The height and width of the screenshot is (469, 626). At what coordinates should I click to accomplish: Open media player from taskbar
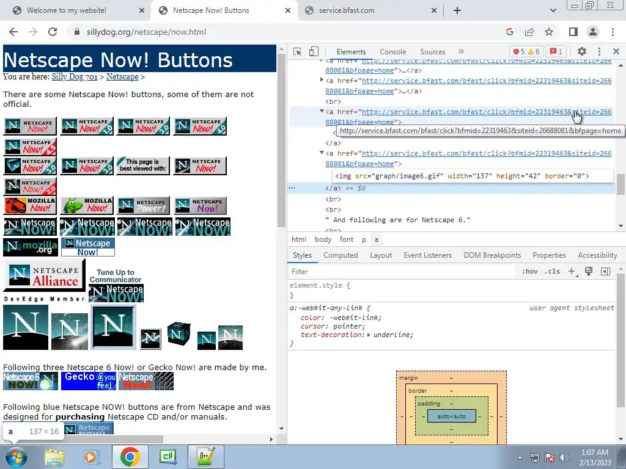pyautogui.click(x=90, y=457)
